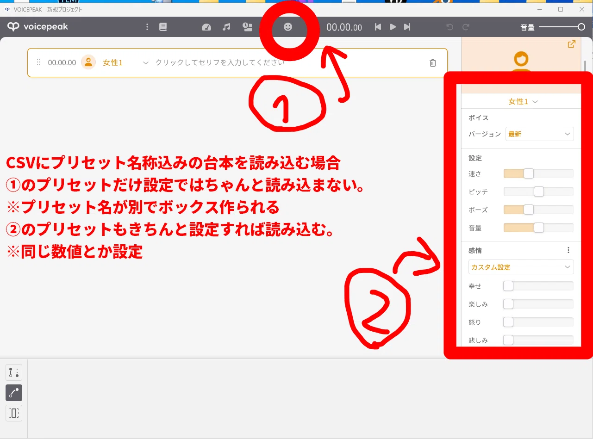
Task: Open the 女性1 selector in the side panel
Action: tap(523, 101)
